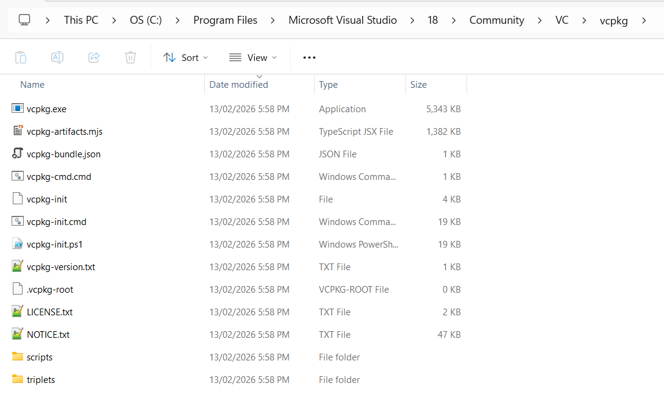Select the scripts folder icon
Image resolution: width=664 pixels, height=397 pixels.
(x=17, y=357)
